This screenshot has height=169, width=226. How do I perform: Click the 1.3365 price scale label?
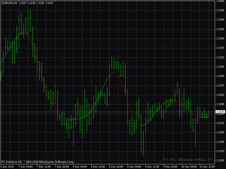[x=220, y=29]
